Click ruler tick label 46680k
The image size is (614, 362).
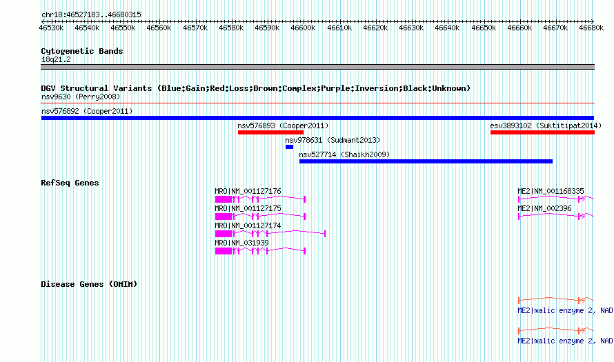[591, 28]
